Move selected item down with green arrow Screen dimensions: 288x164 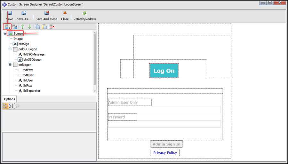pos(29,27)
